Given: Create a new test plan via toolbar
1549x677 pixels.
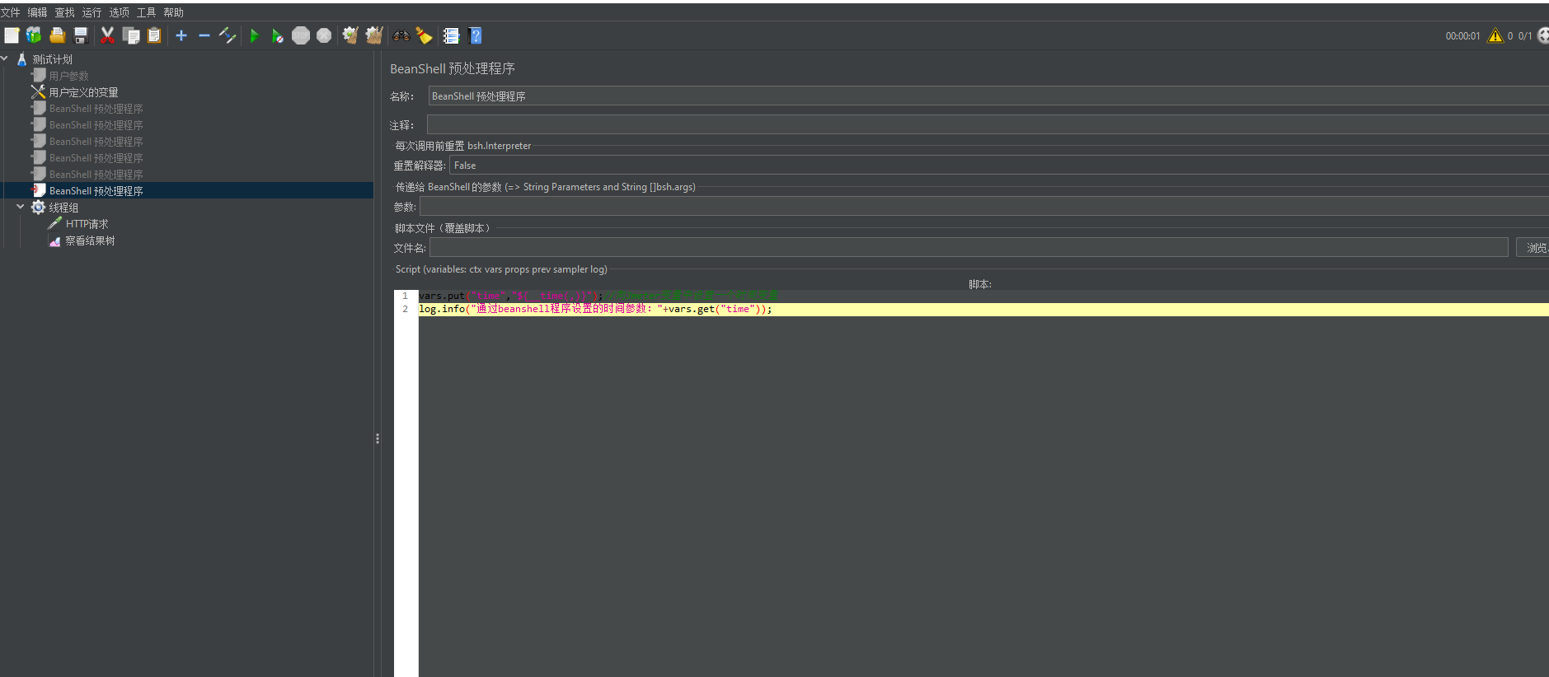Looking at the screenshot, I should [x=12, y=35].
